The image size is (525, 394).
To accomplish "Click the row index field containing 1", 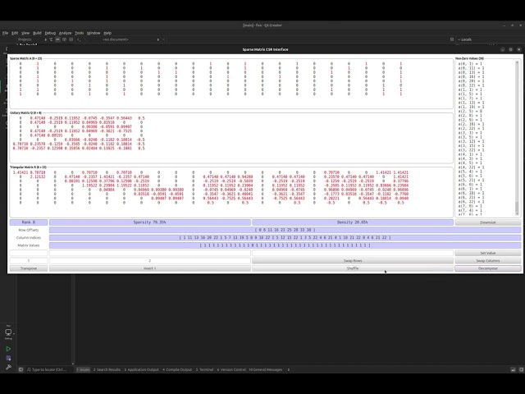I will click(29, 261).
